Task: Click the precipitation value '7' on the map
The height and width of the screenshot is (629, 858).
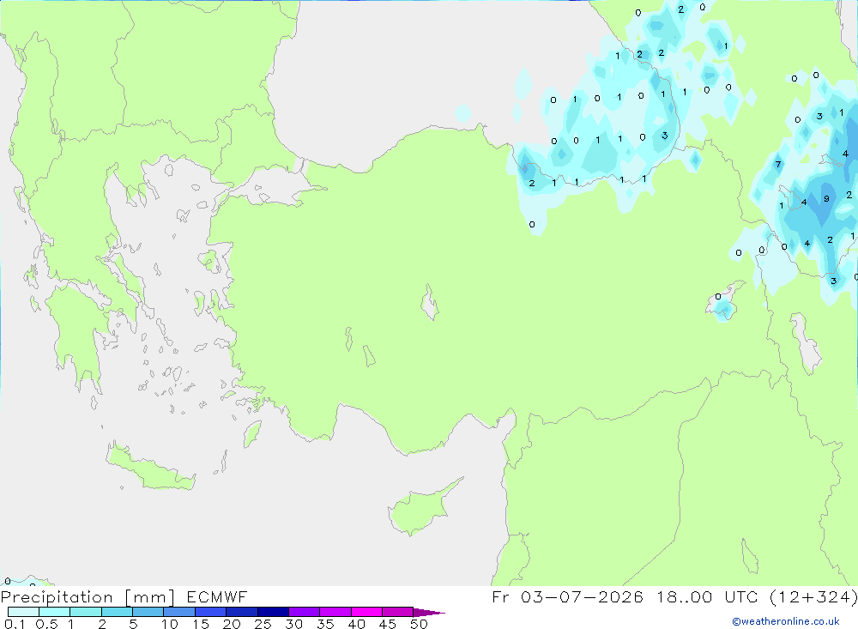Action: click(x=777, y=164)
